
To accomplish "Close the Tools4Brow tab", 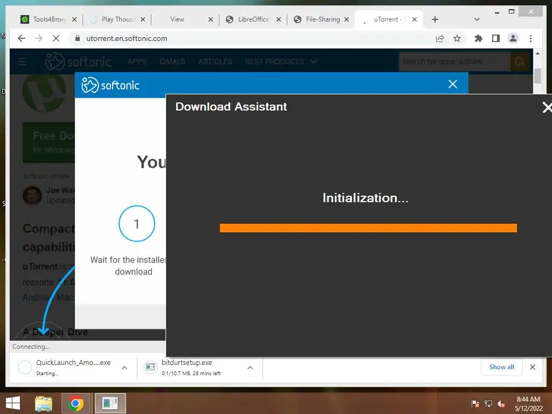I will pyautogui.click(x=74, y=19).
